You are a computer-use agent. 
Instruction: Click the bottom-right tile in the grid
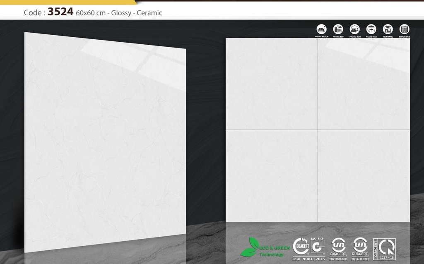(364, 176)
